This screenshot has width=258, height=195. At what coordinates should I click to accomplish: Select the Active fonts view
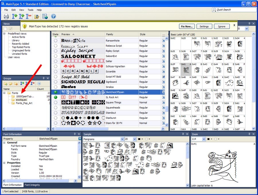pyautogui.click(x=18, y=37)
